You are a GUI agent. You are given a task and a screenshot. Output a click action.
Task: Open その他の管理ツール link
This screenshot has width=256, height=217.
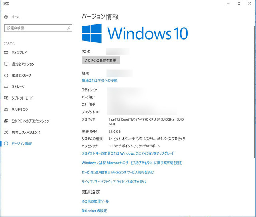(95, 201)
